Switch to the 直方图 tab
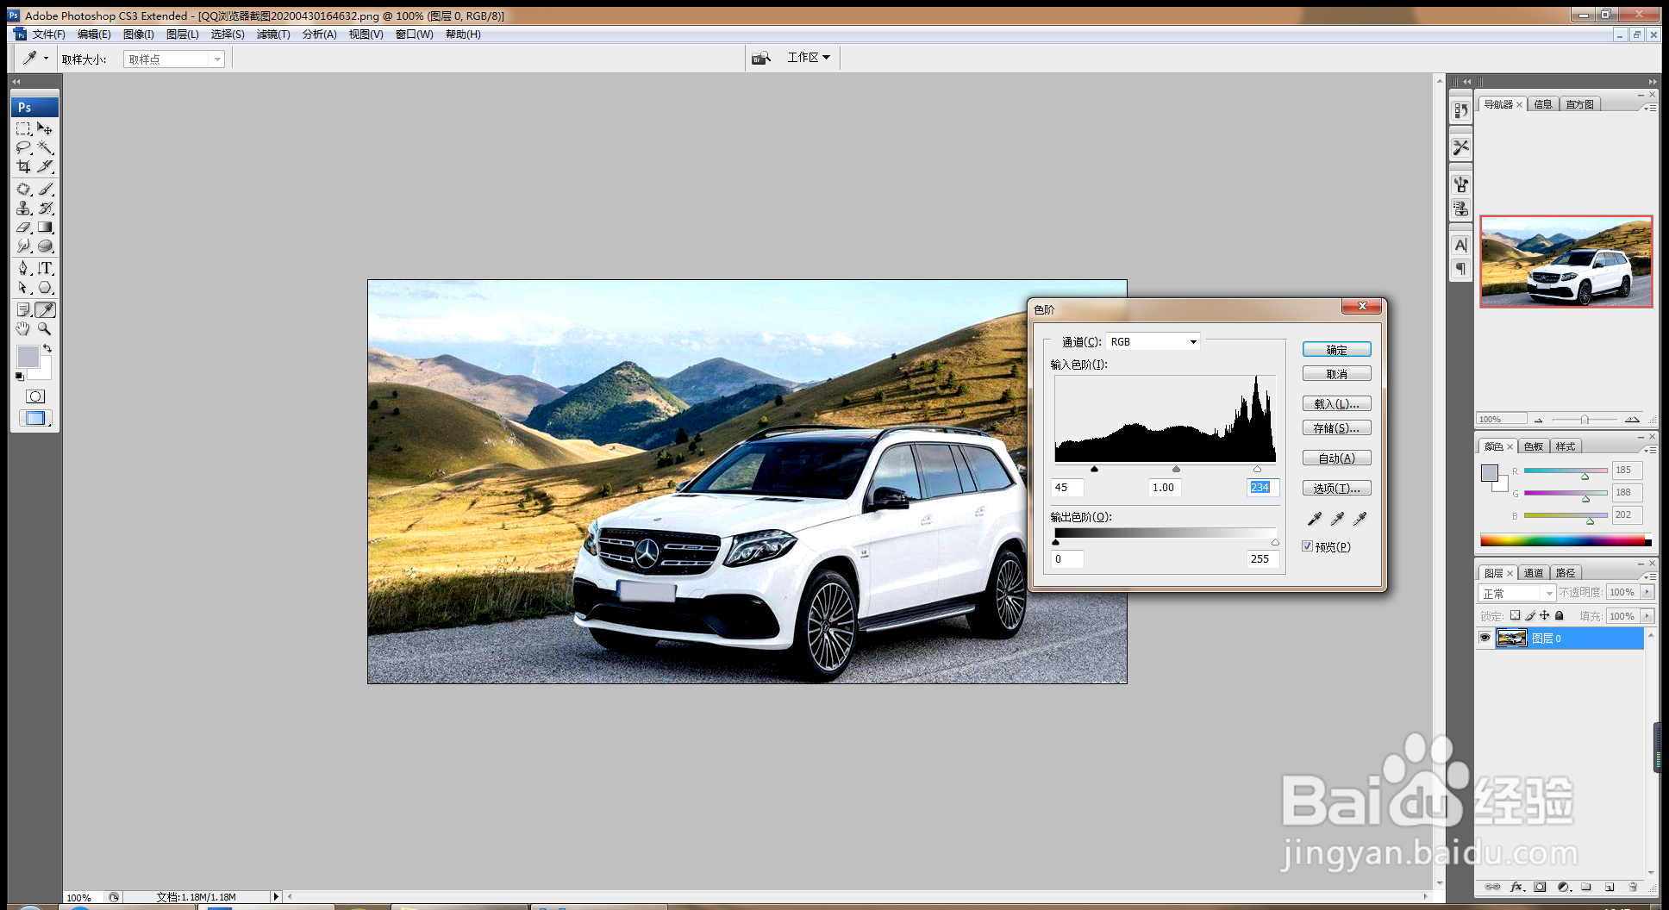Screen dimensions: 1669x910 [1580, 104]
